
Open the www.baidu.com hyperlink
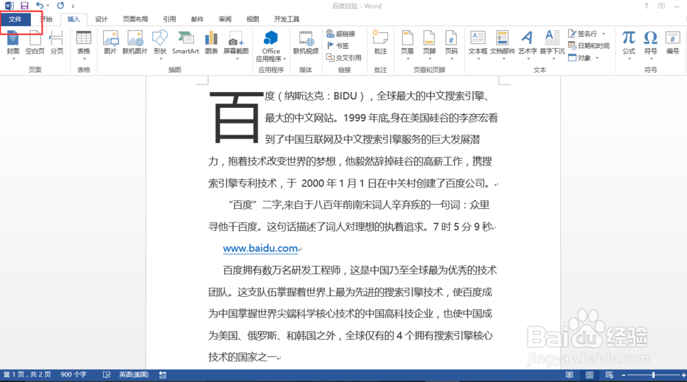coord(260,249)
